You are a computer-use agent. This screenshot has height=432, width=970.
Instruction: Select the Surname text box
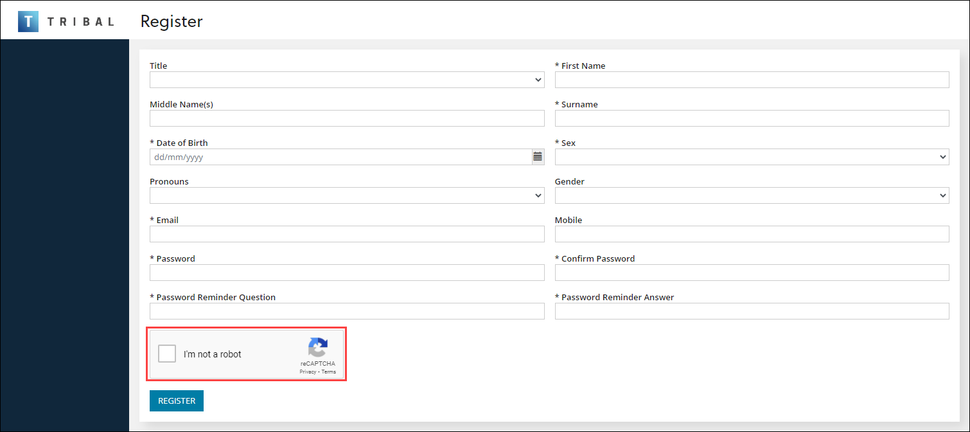(x=752, y=118)
